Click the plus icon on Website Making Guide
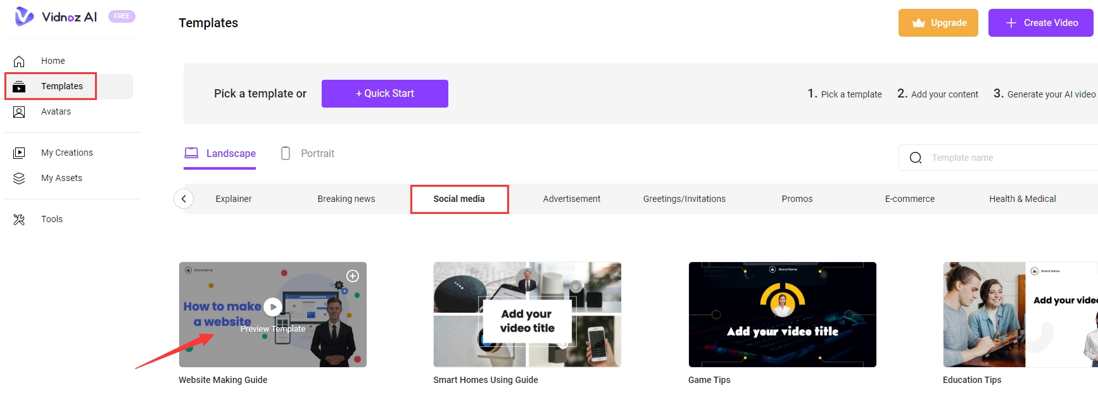This screenshot has height=395, width=1098. point(353,276)
